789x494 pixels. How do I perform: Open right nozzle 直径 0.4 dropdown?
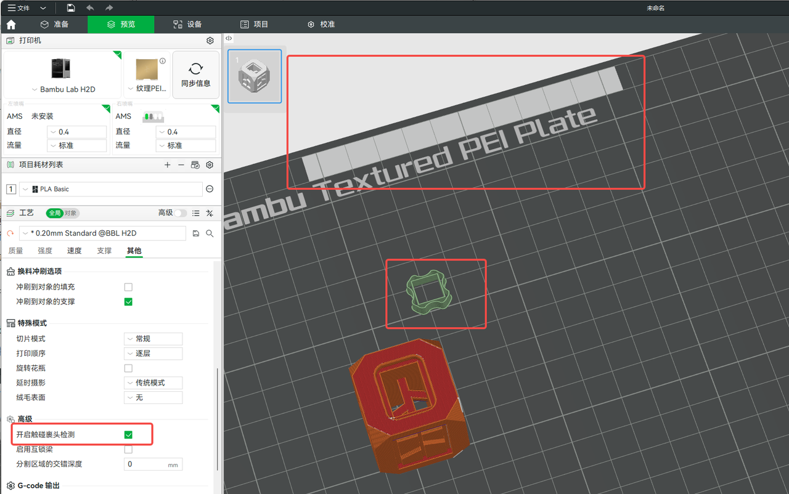point(186,132)
